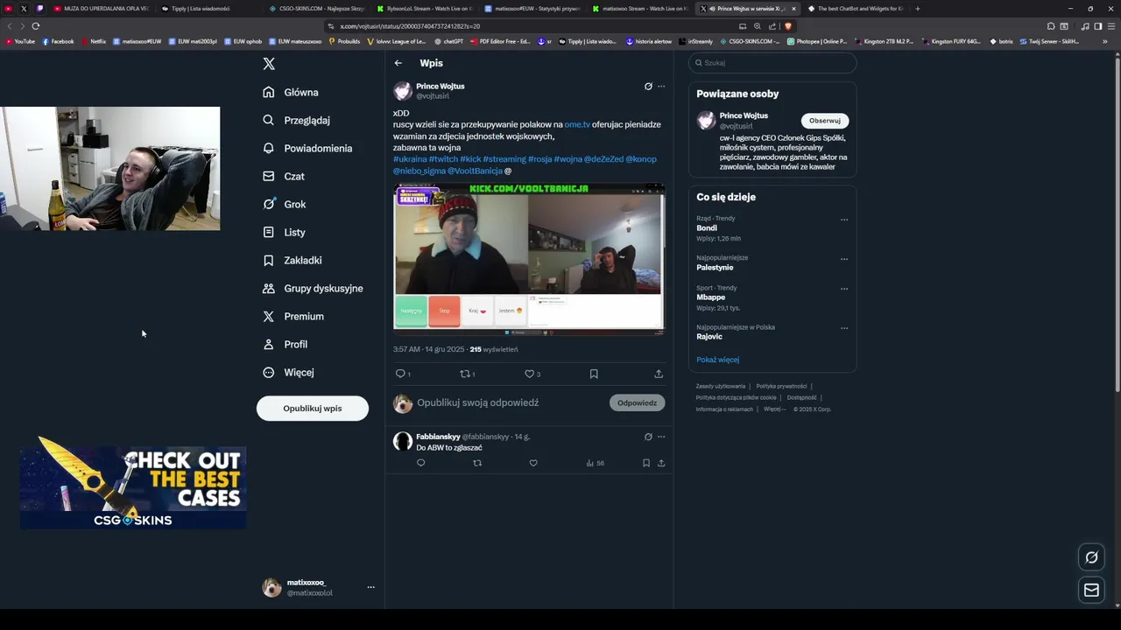Open the floating Grok button
Viewport: 1121px width, 630px height.
(1091, 557)
